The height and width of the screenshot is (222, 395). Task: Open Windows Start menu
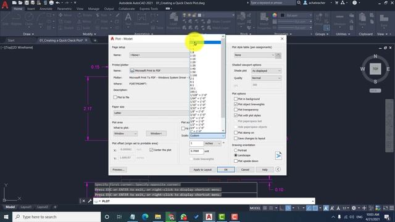[6, 216]
